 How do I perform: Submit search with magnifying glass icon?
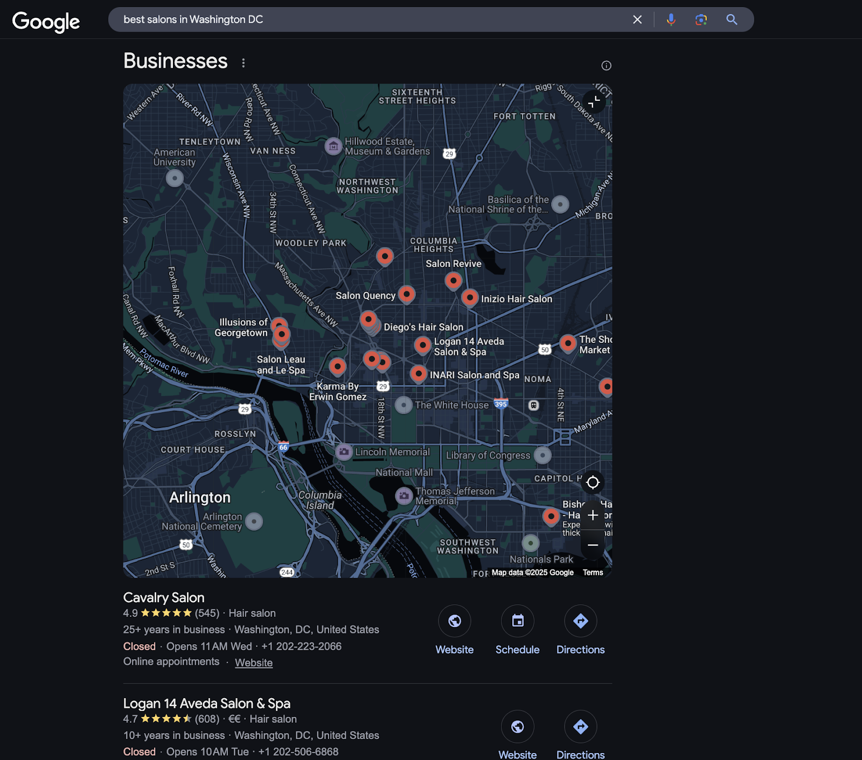click(x=732, y=19)
